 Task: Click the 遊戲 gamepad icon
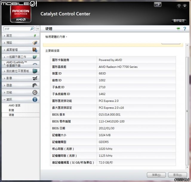point(35,85)
